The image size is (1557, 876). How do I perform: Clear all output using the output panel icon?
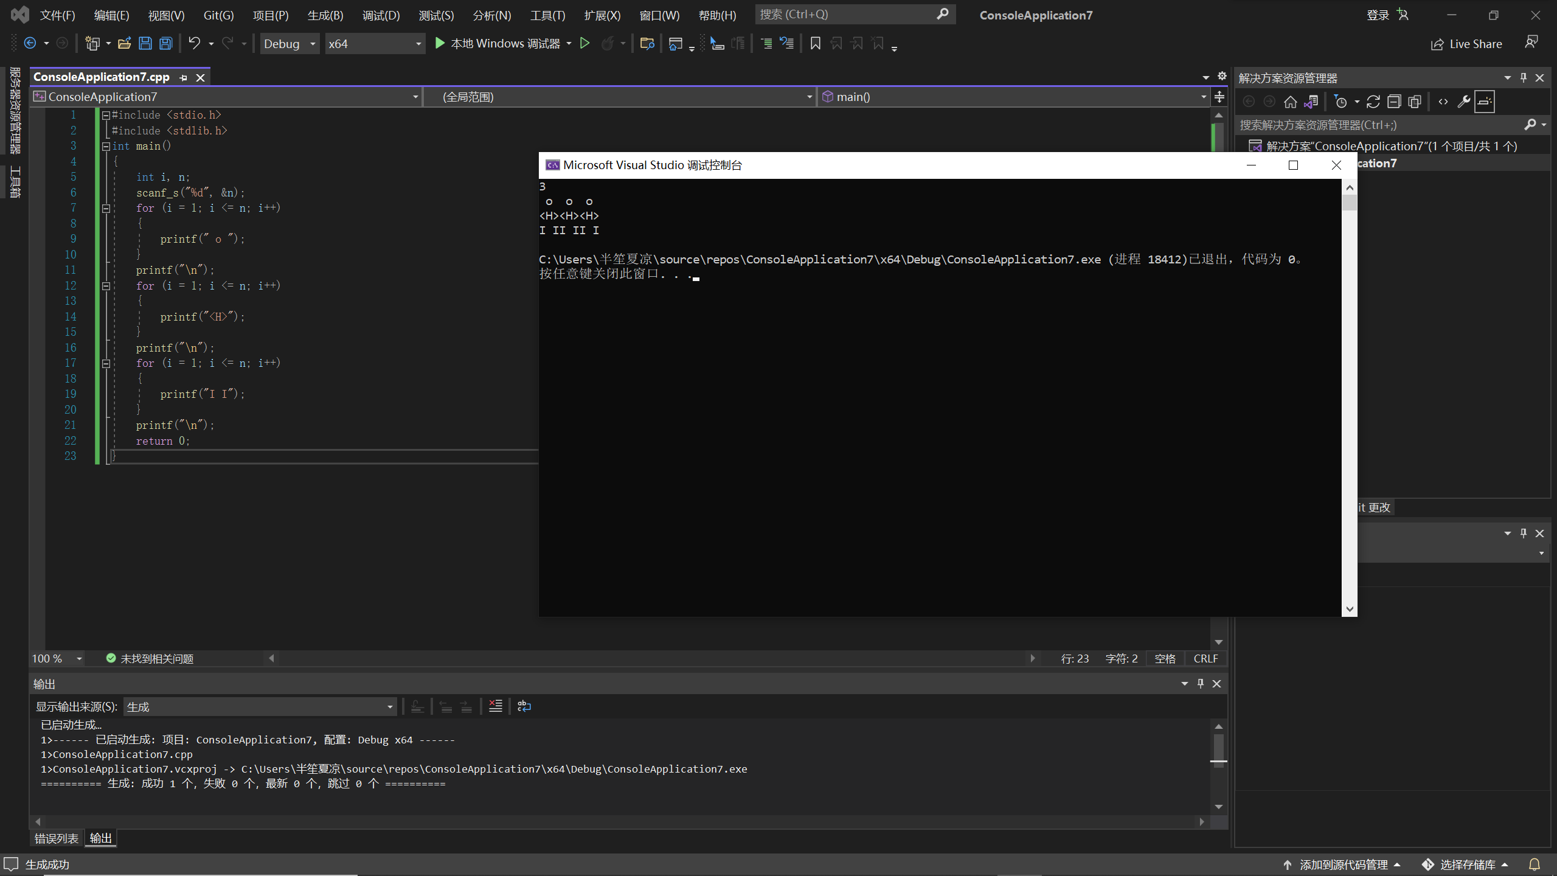tap(496, 706)
